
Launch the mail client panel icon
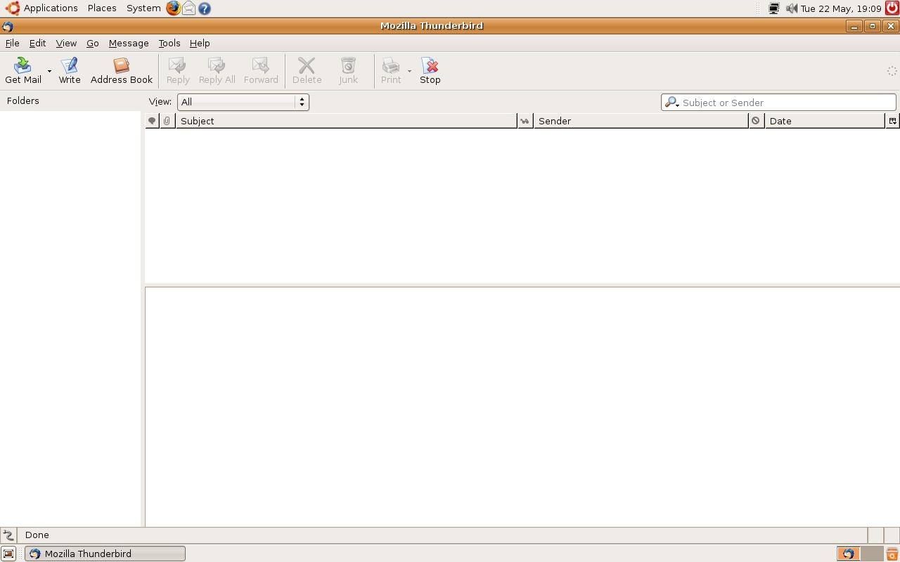coord(189,8)
